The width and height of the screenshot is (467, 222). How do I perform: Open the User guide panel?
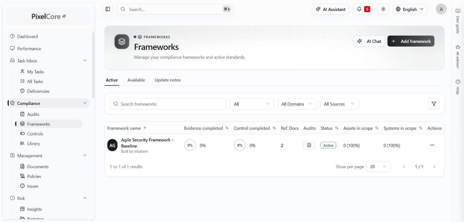458,21
